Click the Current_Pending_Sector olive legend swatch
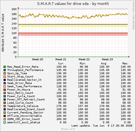 tap(5, 113)
